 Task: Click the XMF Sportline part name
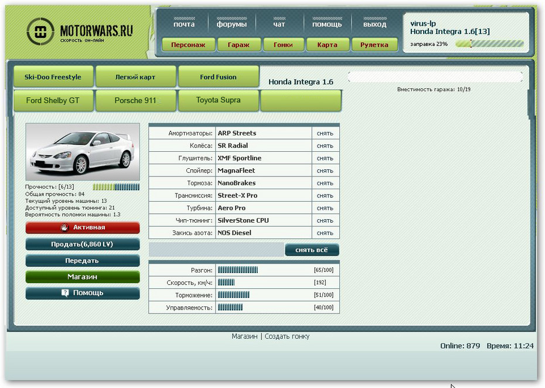pyautogui.click(x=239, y=158)
